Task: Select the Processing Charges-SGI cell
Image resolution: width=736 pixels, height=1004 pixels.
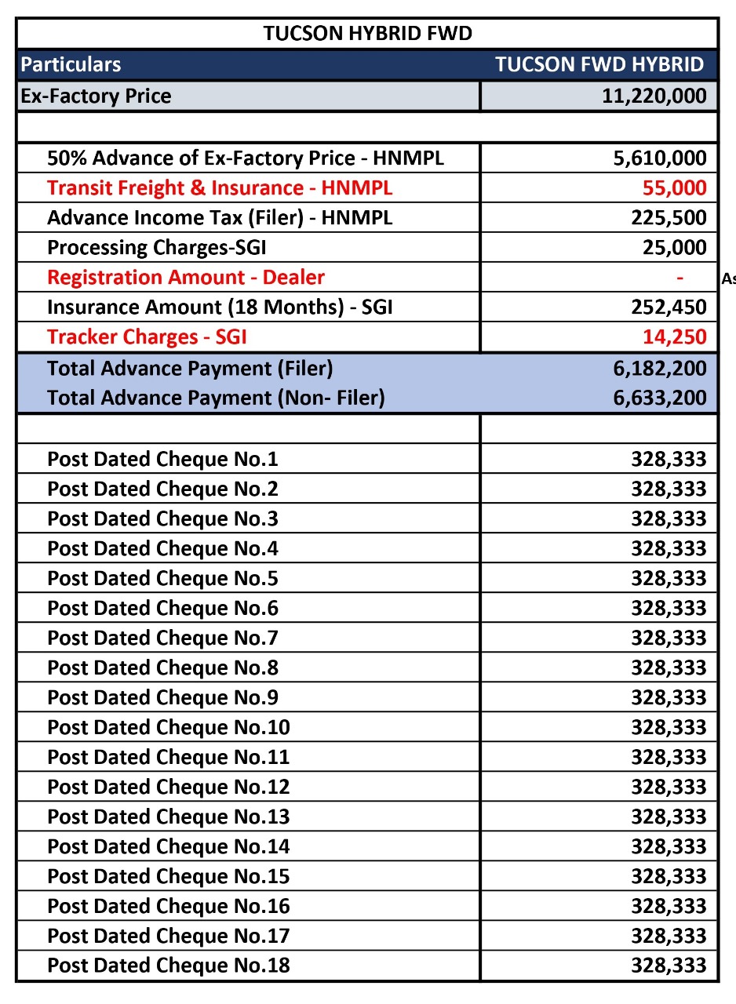Action: [157, 247]
